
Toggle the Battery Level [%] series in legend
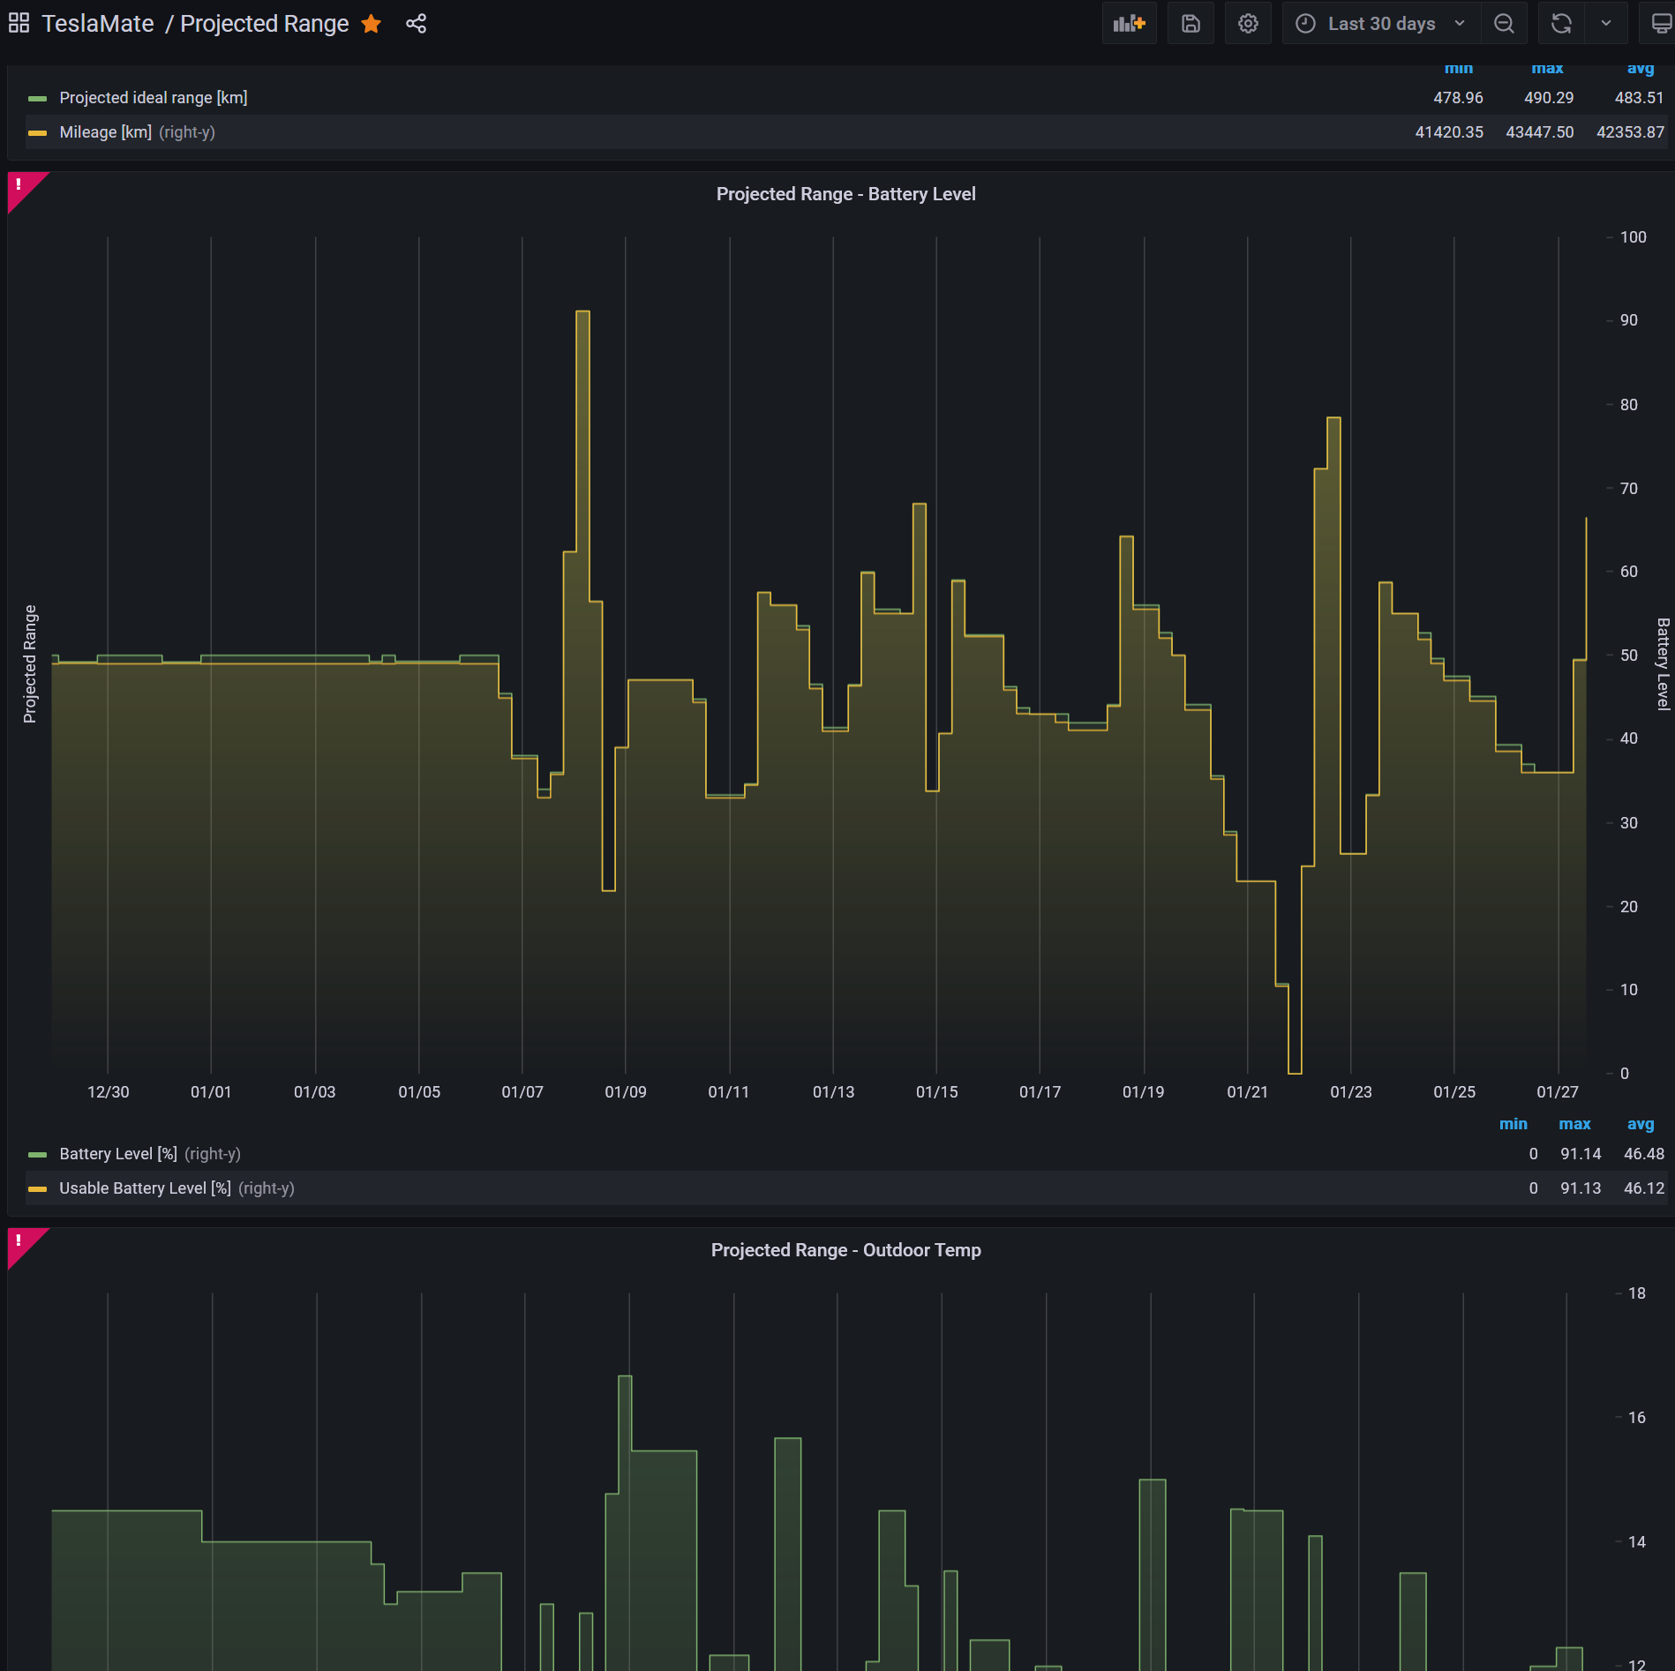pyautogui.click(x=117, y=1153)
